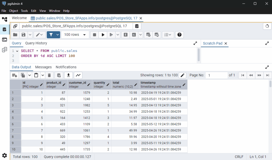Click the Explain Analyze chart icon
272x160 pixels.
[x=134, y=35]
